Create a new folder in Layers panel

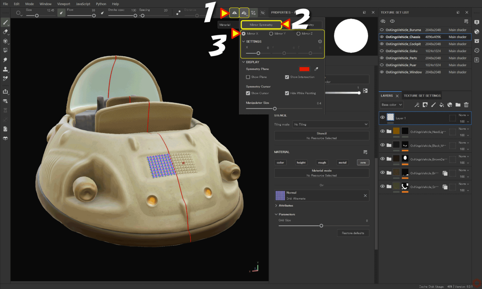458,105
